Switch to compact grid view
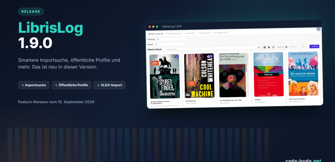This screenshot has height=162, width=335. coord(269,47)
